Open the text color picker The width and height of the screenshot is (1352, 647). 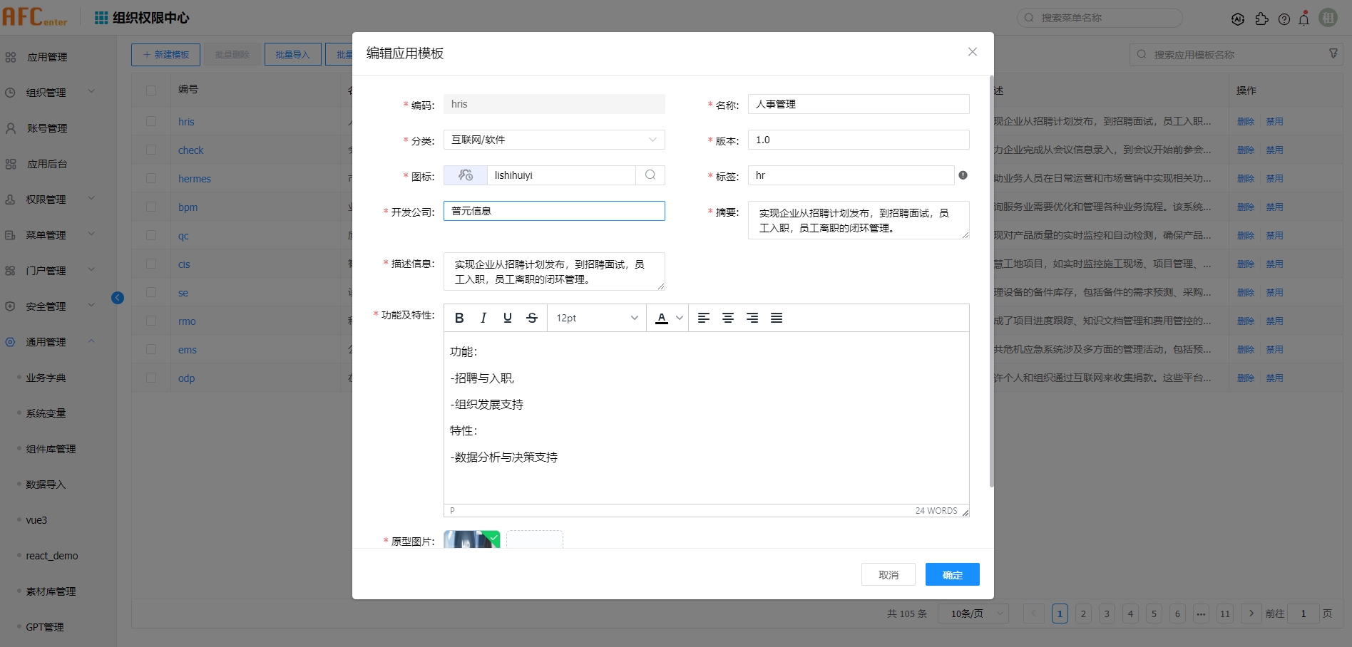click(x=679, y=318)
